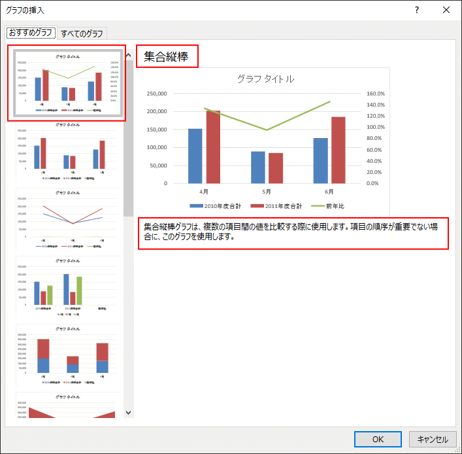Click the 集合縦棒 chart type heading
The height and width of the screenshot is (454, 462).
tap(166, 56)
